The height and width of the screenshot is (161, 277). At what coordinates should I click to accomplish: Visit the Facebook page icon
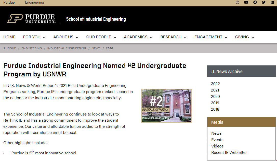point(255,2)
